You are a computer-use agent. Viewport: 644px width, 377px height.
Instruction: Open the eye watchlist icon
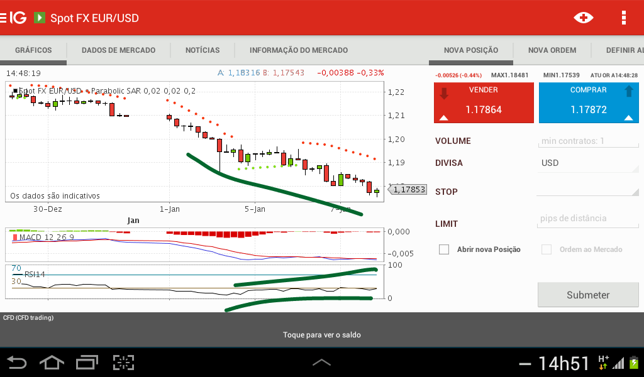pos(583,18)
